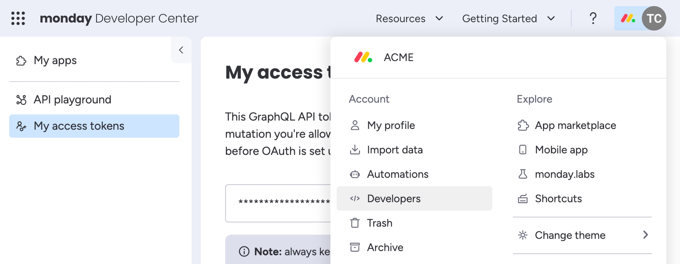Expand the Resources dropdown
This screenshot has width=680, height=264.
(x=409, y=18)
